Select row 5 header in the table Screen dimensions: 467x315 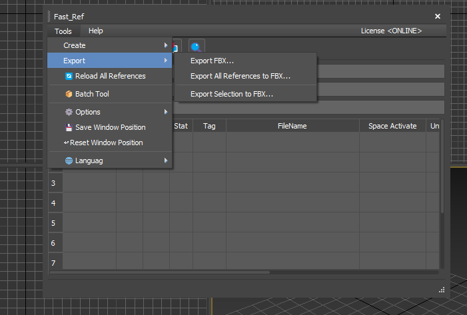[x=53, y=223]
